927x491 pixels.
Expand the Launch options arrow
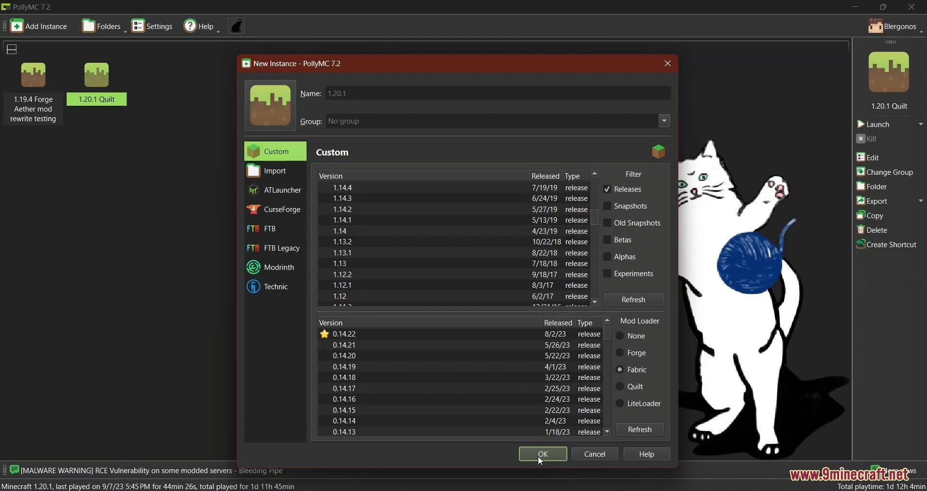(x=921, y=125)
